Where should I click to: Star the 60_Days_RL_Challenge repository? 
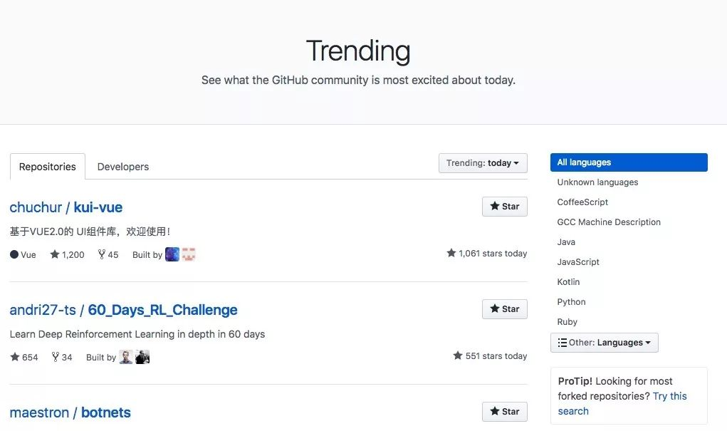coord(505,308)
